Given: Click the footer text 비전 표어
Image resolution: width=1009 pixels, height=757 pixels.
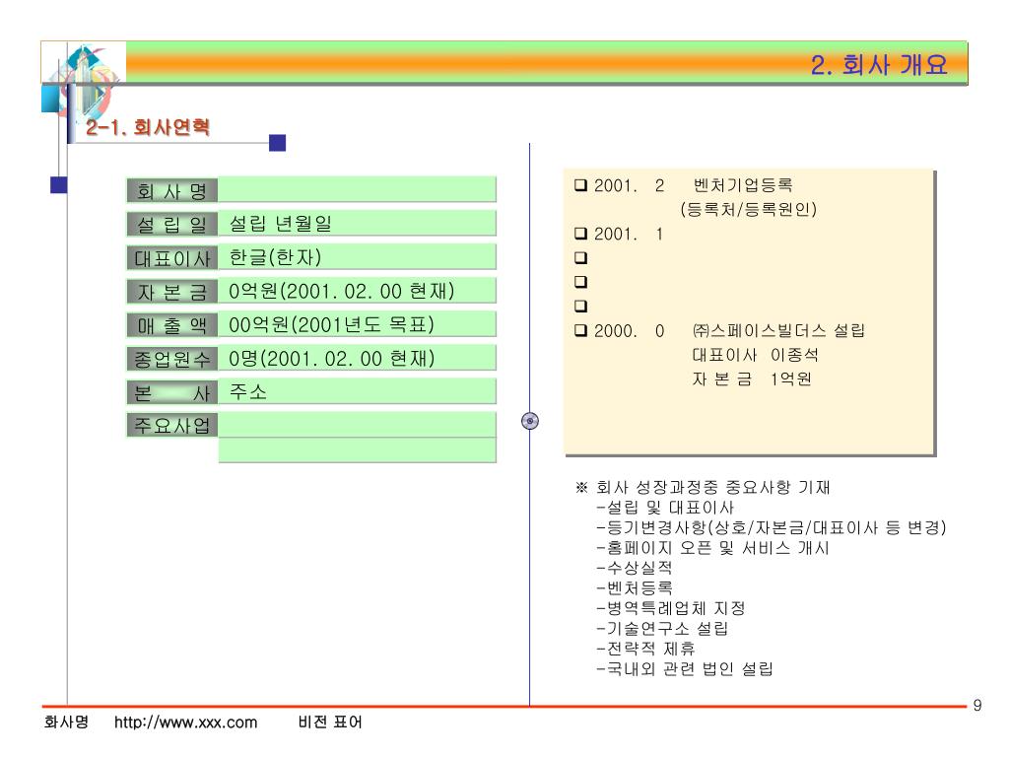Looking at the screenshot, I should click(330, 722).
